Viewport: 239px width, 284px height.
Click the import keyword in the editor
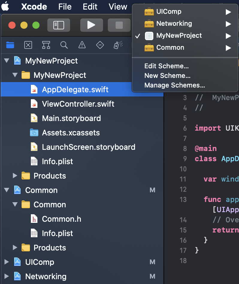208,128
